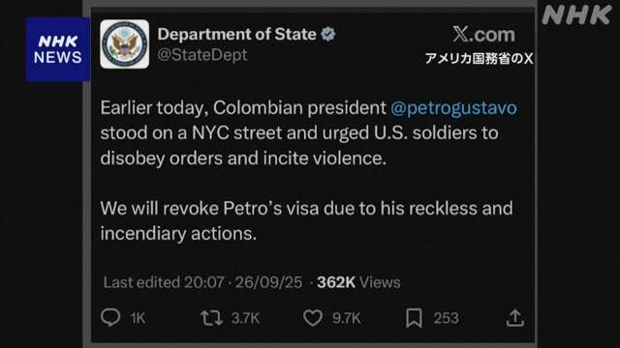Click the blue verified badge
This screenshot has width=620, height=348.
pyautogui.click(x=328, y=35)
